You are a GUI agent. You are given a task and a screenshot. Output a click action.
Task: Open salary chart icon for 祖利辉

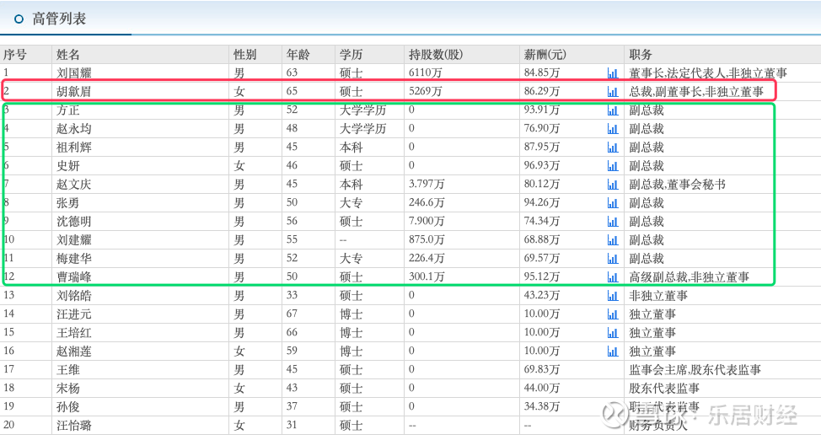[x=612, y=148]
